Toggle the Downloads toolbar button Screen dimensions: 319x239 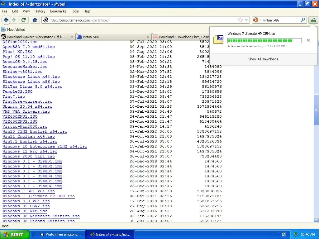313,20
